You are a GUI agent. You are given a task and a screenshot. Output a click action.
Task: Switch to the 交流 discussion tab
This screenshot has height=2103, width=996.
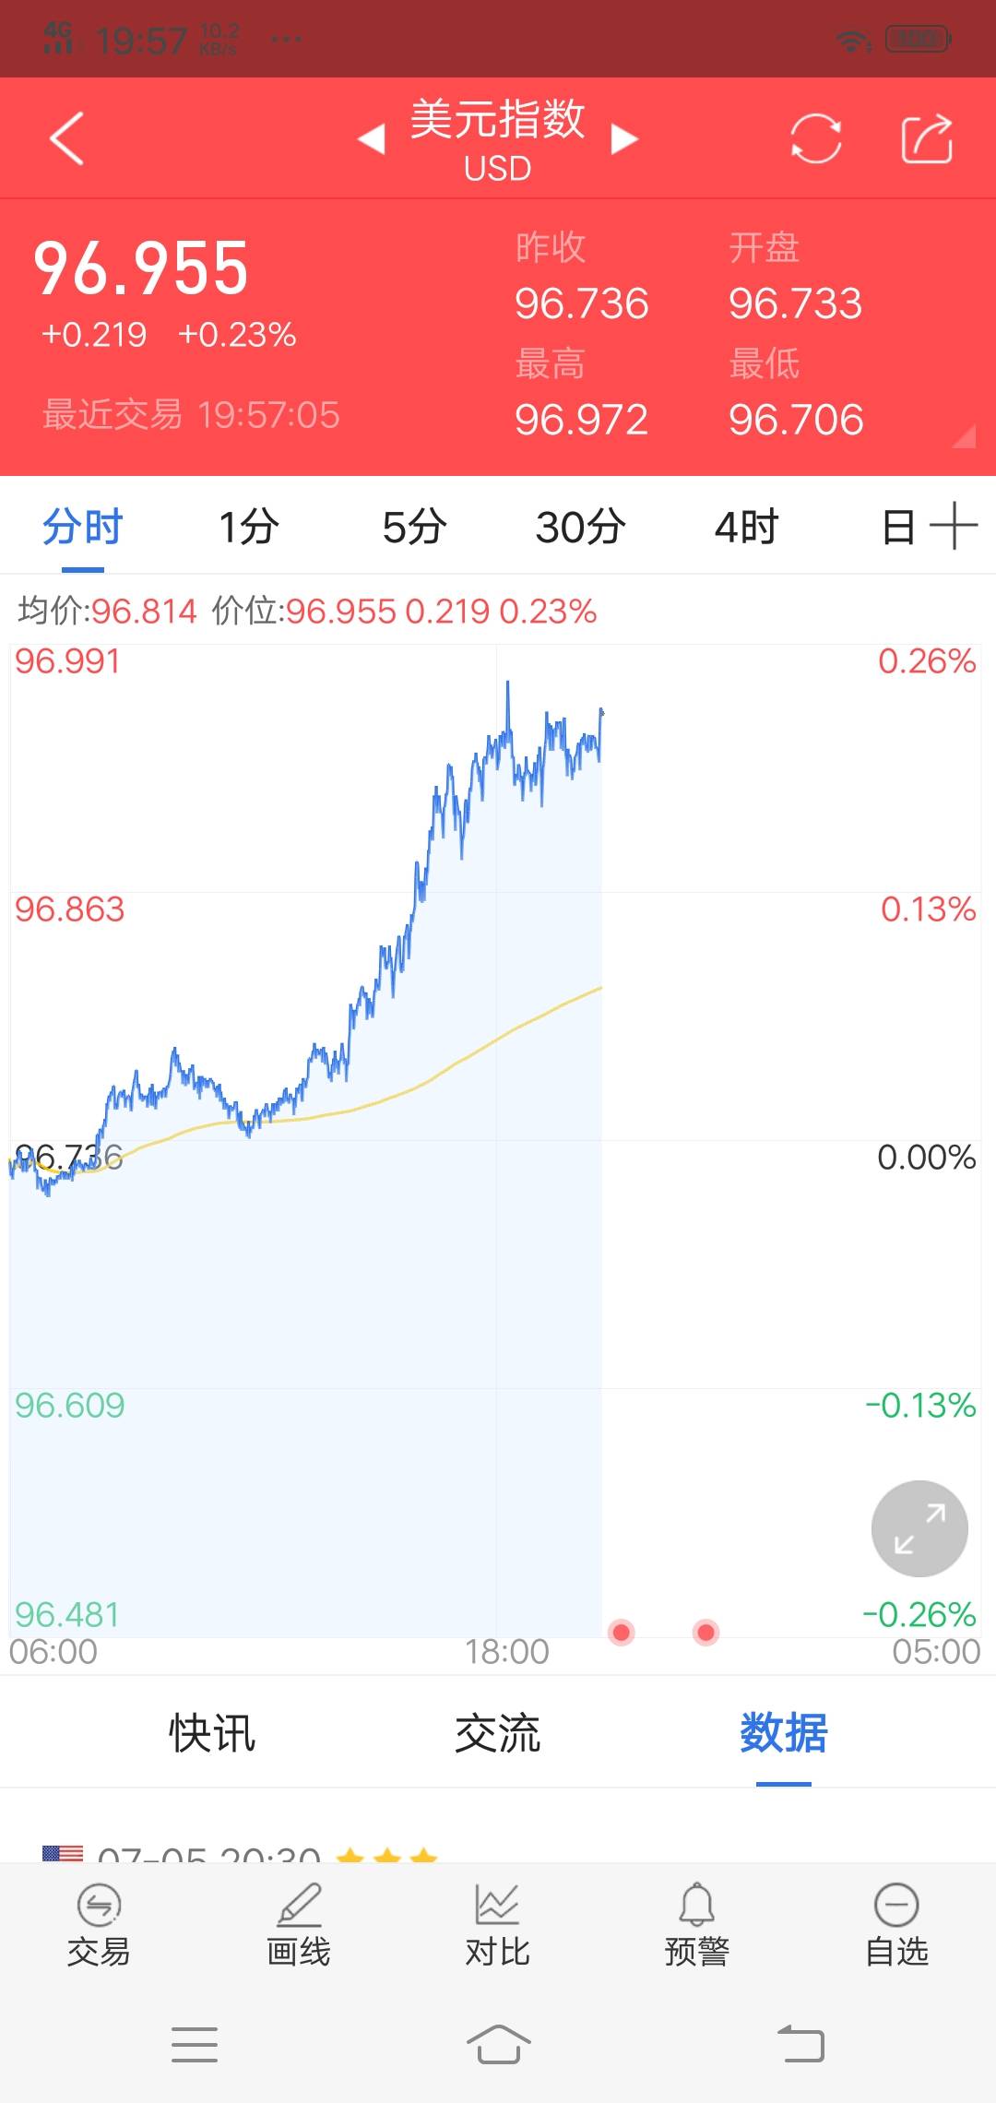pos(498,1732)
